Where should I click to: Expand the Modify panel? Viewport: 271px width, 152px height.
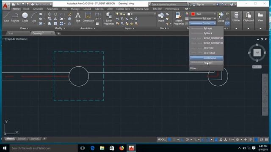[60, 28]
